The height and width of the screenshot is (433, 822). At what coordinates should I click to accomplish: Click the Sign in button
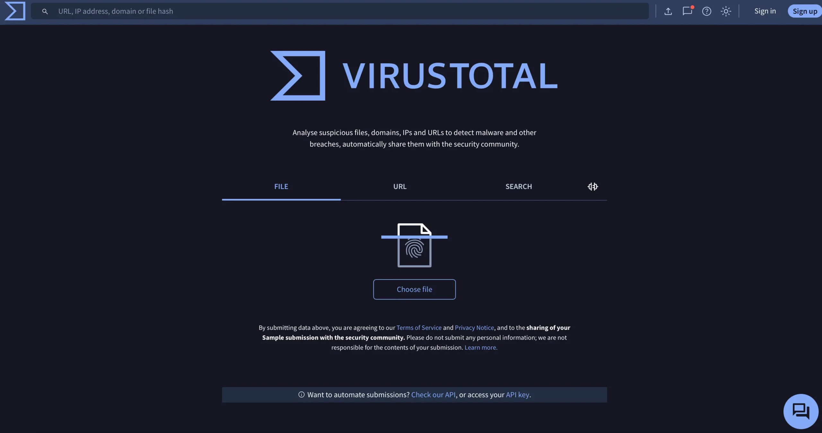point(765,11)
